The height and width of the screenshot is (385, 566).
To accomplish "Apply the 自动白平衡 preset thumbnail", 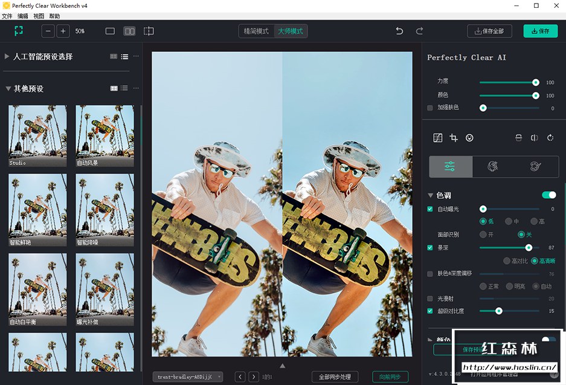I will [37, 290].
